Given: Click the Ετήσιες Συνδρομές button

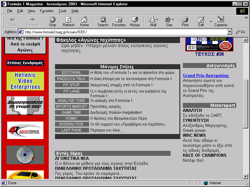Looking at the screenshot, I should tap(25, 63).
